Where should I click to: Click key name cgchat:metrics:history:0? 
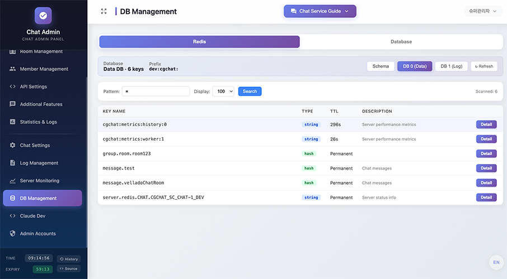(134, 124)
